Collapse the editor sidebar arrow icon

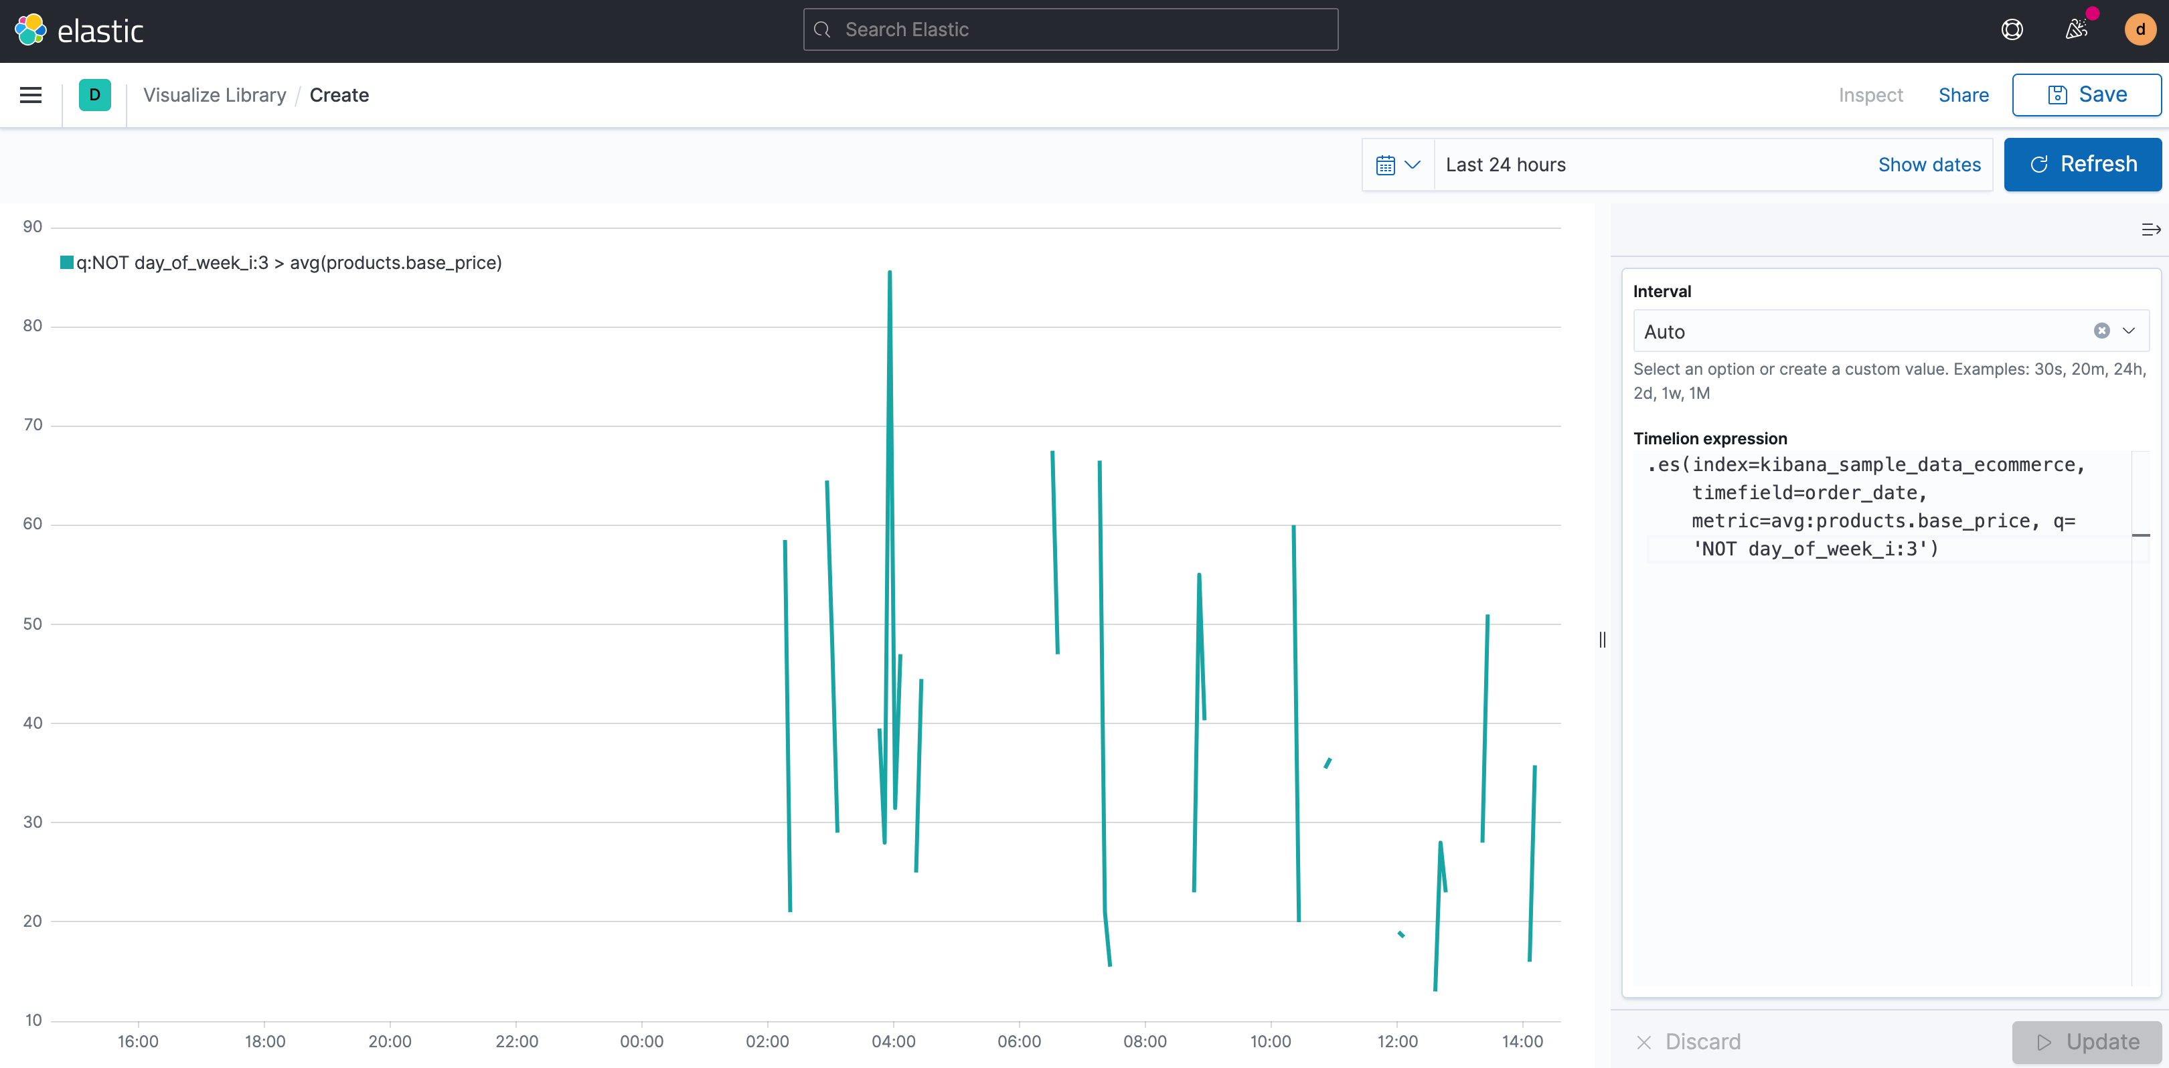pyautogui.click(x=2150, y=230)
